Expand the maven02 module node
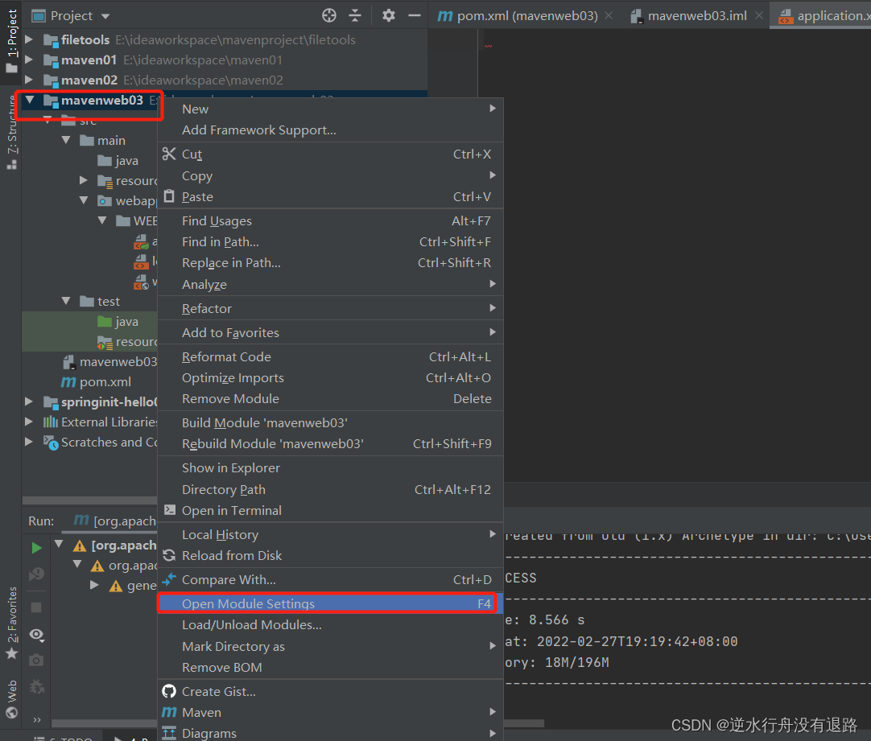This screenshot has width=871, height=741. click(29, 80)
